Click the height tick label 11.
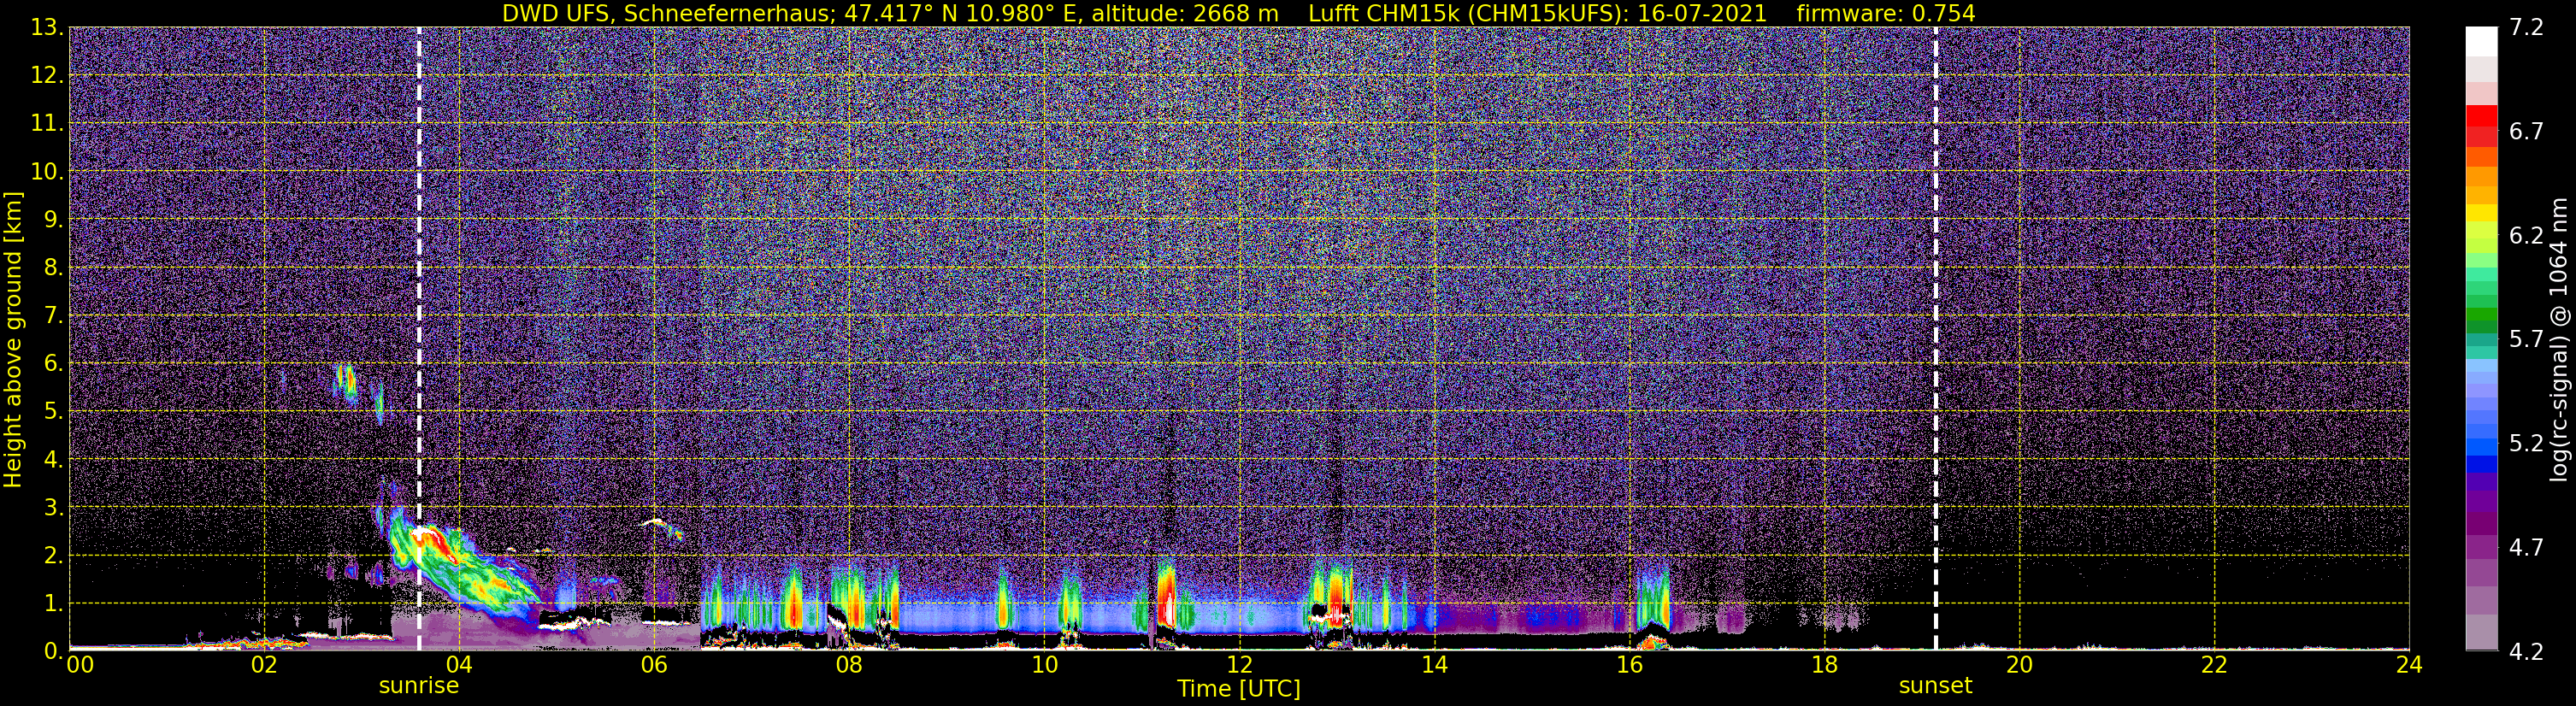This screenshot has width=2576, height=706. 46,124
